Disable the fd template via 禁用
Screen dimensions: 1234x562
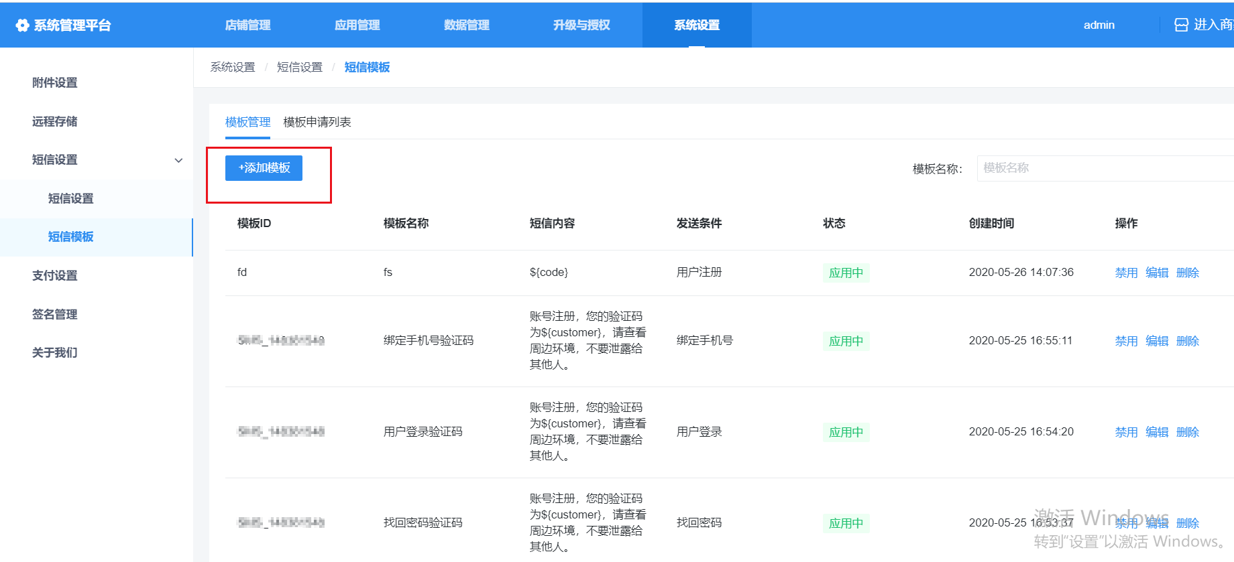point(1126,273)
